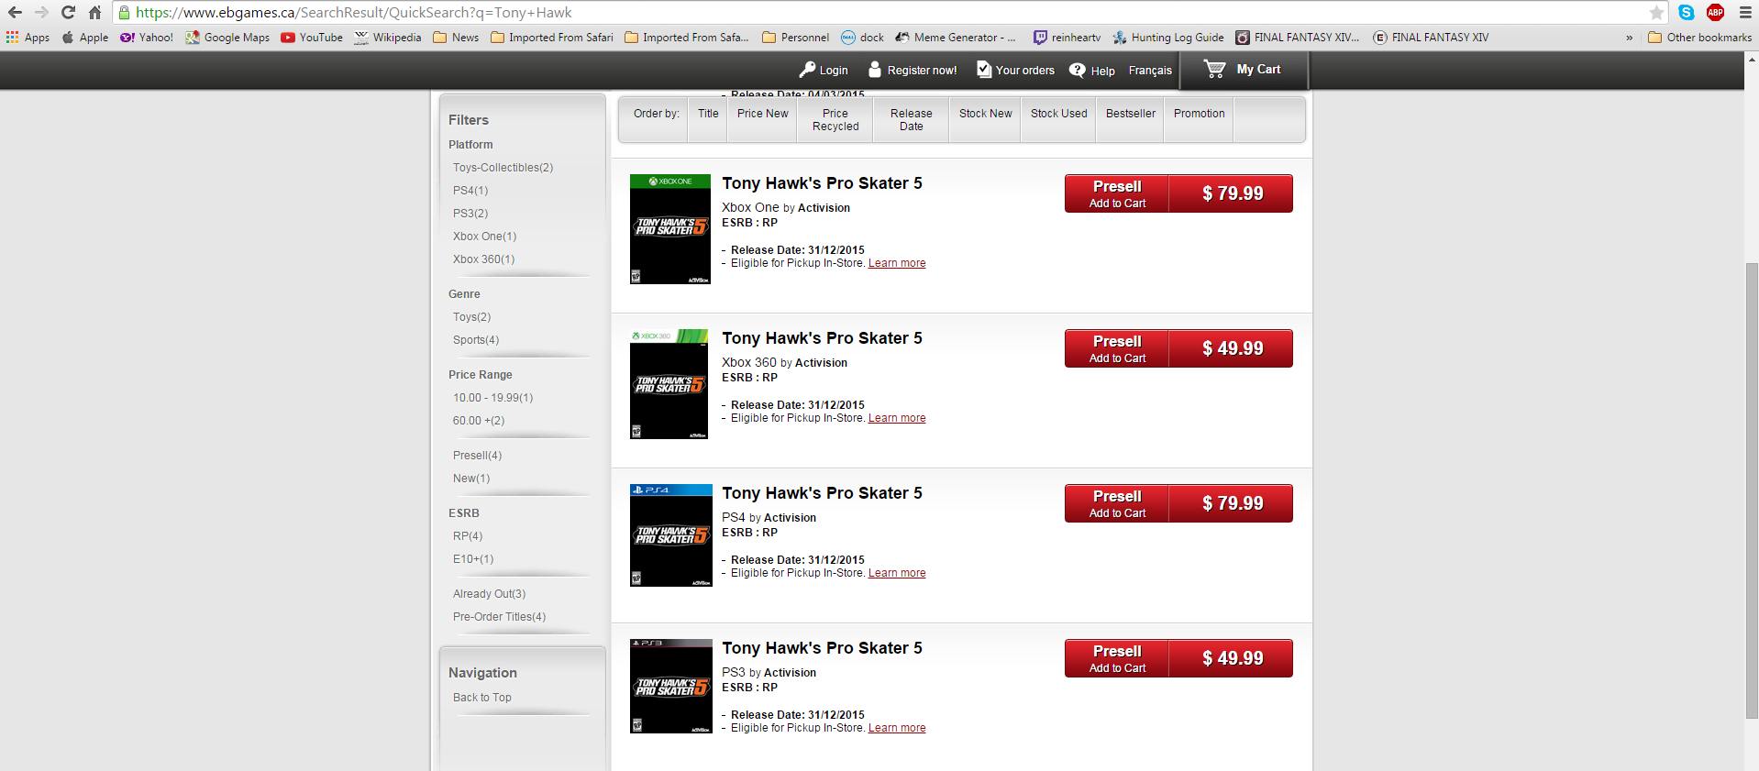The image size is (1759, 771).
Task: Expand the News bookmarks folder
Action: [456, 38]
